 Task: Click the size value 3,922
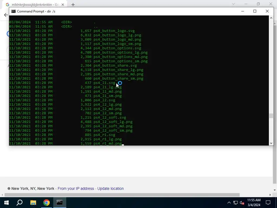[x=86, y=105]
